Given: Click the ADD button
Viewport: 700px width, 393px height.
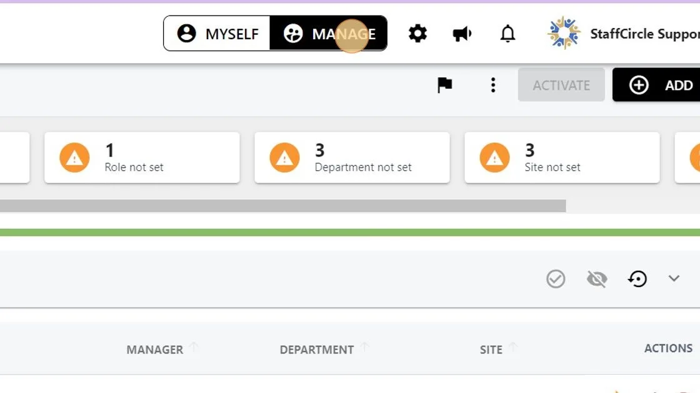Looking at the screenshot, I should tap(656, 85).
